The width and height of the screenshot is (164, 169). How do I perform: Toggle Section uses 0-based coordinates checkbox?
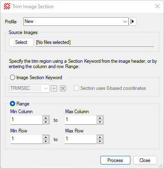coord(76,88)
